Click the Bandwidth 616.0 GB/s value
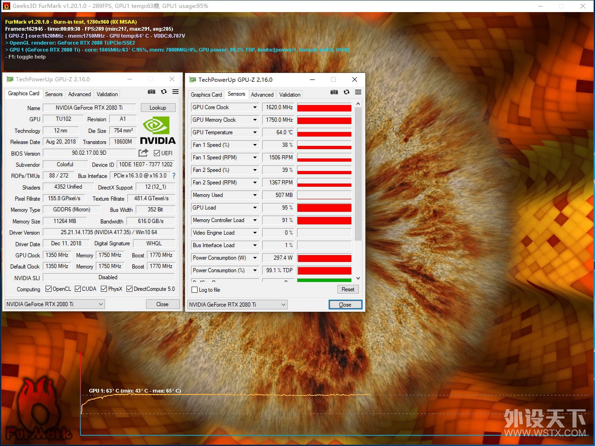 click(x=151, y=221)
